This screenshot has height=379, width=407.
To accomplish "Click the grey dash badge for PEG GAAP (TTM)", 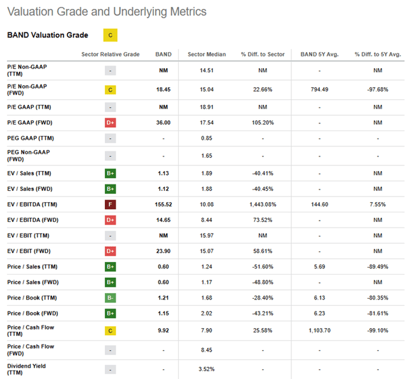I will click(x=110, y=139).
